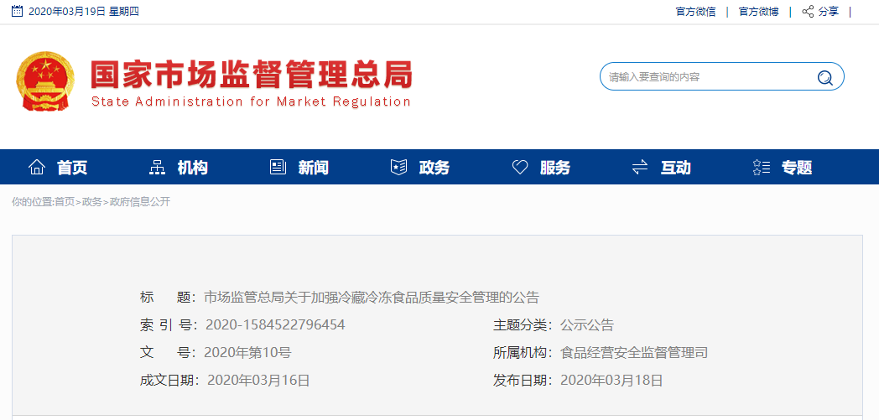Click the magnifier search icon
This screenshot has width=879, height=420.
pos(824,77)
